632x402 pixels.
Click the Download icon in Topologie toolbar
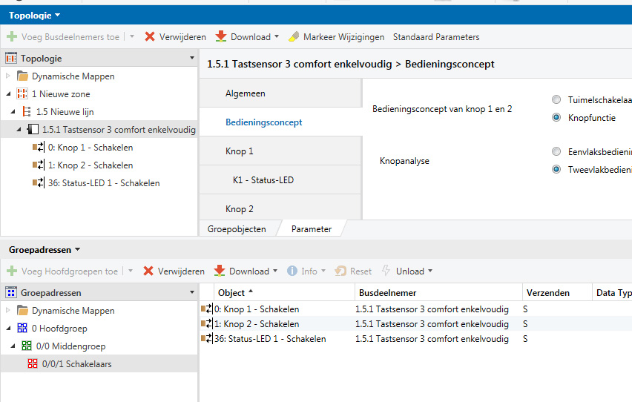click(x=221, y=36)
